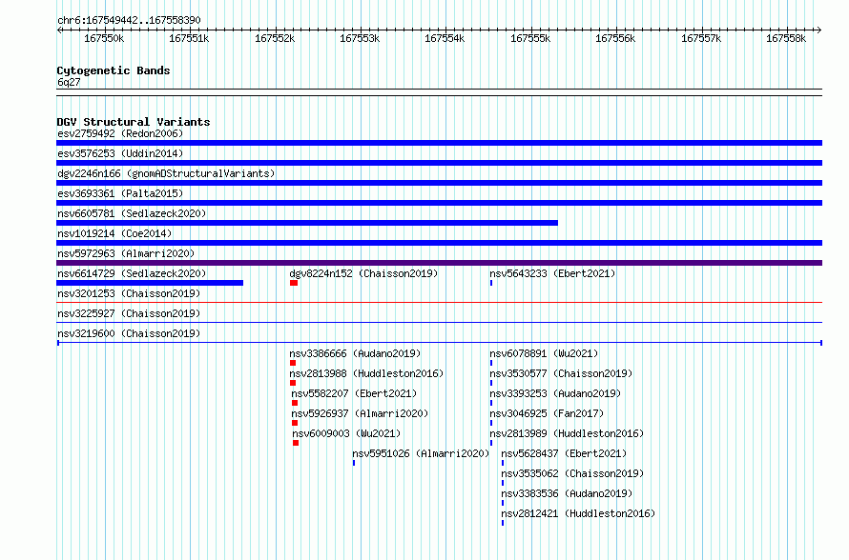Viewport: 849px width, 560px height.
Task: Open nsv5582207 (Ebert2021) label
Action: 354,393
